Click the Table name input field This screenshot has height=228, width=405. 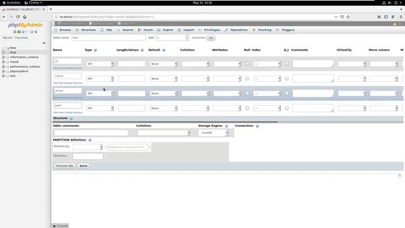[x=108, y=38]
